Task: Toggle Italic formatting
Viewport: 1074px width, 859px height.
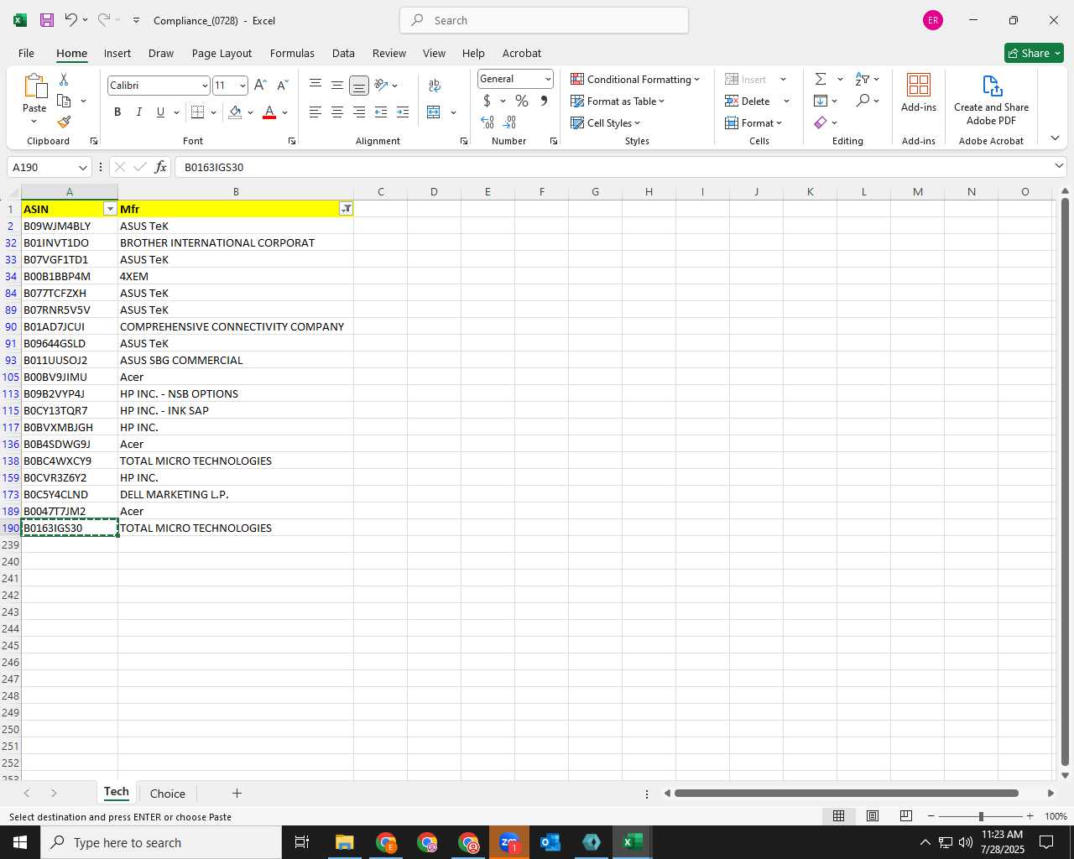Action: click(139, 112)
